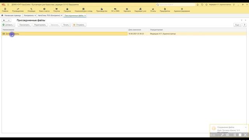The image size is (249, 140).
Task: Open Номенклатура и склад section
Action: [x=83, y=10]
